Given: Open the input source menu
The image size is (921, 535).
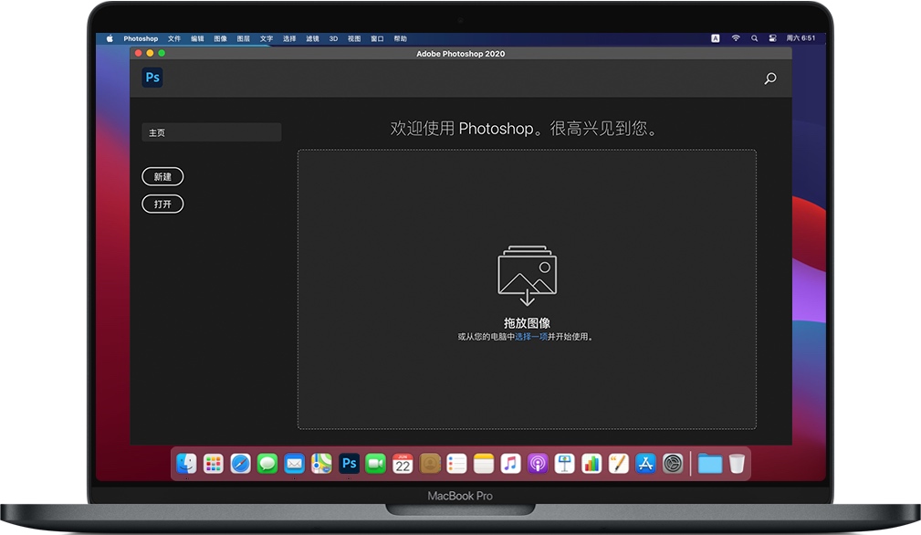Looking at the screenshot, I should (715, 38).
